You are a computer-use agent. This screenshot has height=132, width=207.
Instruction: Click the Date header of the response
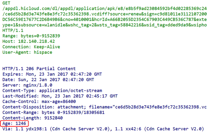48,80
